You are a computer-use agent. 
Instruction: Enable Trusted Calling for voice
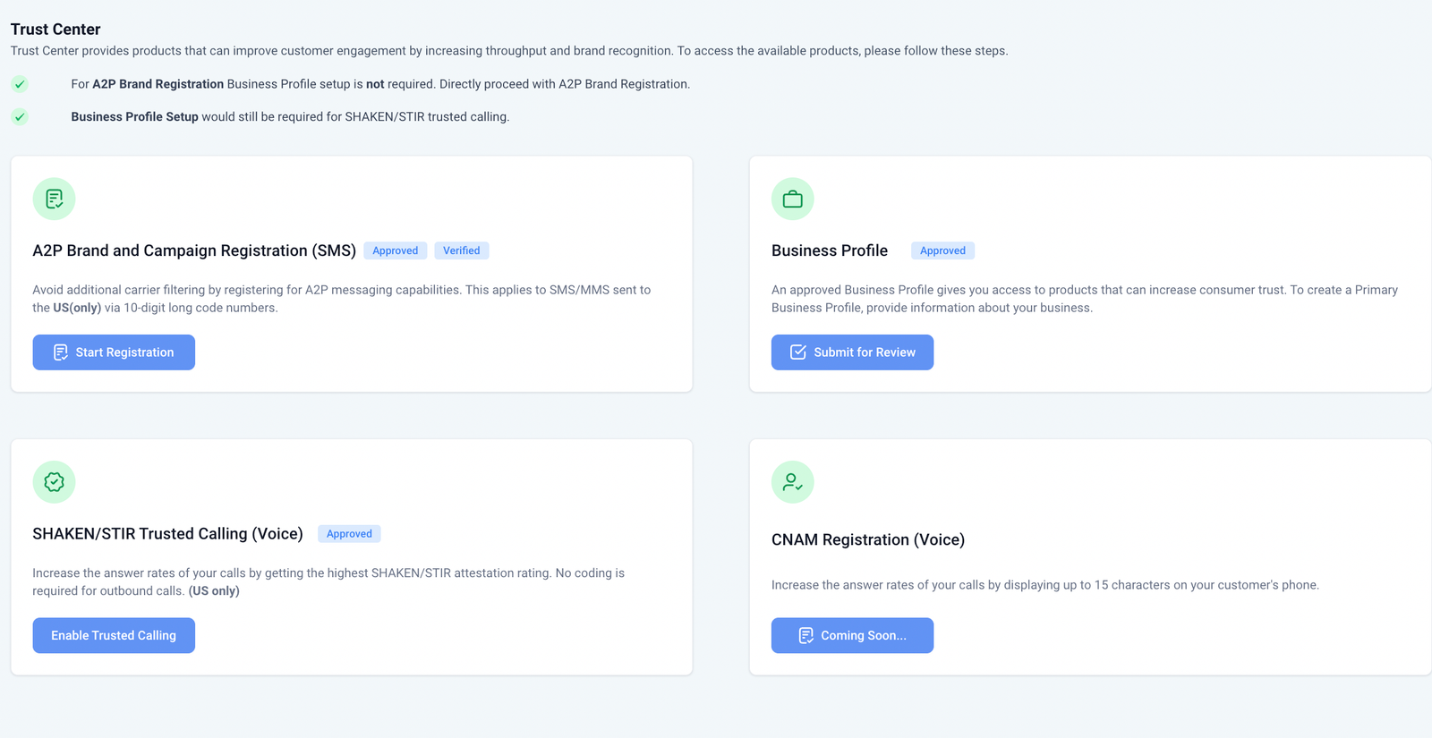(x=114, y=635)
